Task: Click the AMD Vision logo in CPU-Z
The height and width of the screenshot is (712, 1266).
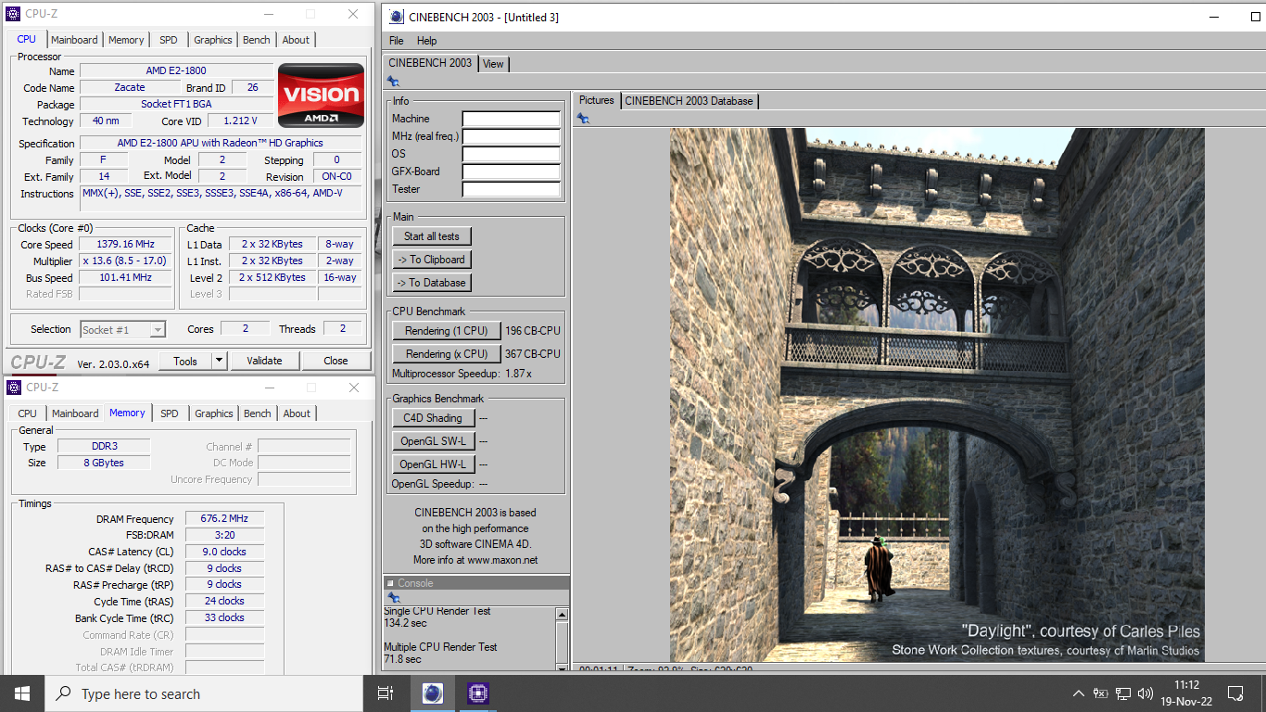Action: [x=321, y=95]
